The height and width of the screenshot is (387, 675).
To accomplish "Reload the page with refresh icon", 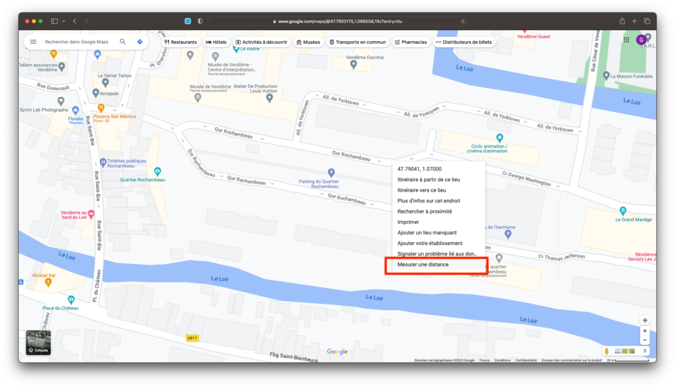I will coord(463,21).
